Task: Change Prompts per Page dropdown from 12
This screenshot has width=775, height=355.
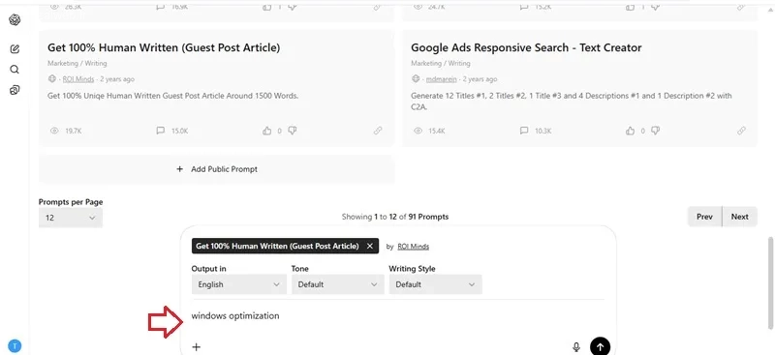Action: click(70, 218)
